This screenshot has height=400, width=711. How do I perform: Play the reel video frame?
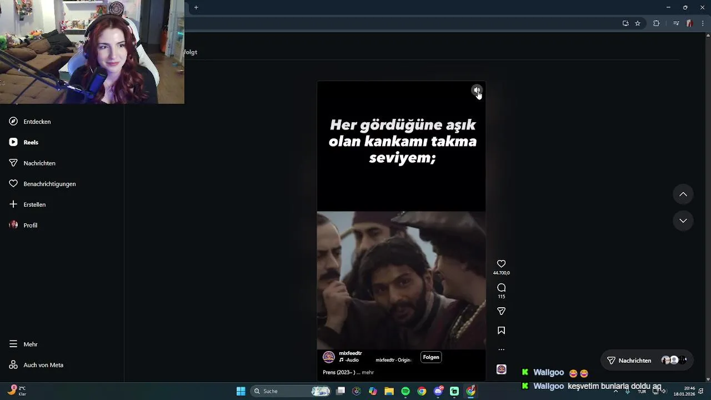click(x=401, y=280)
